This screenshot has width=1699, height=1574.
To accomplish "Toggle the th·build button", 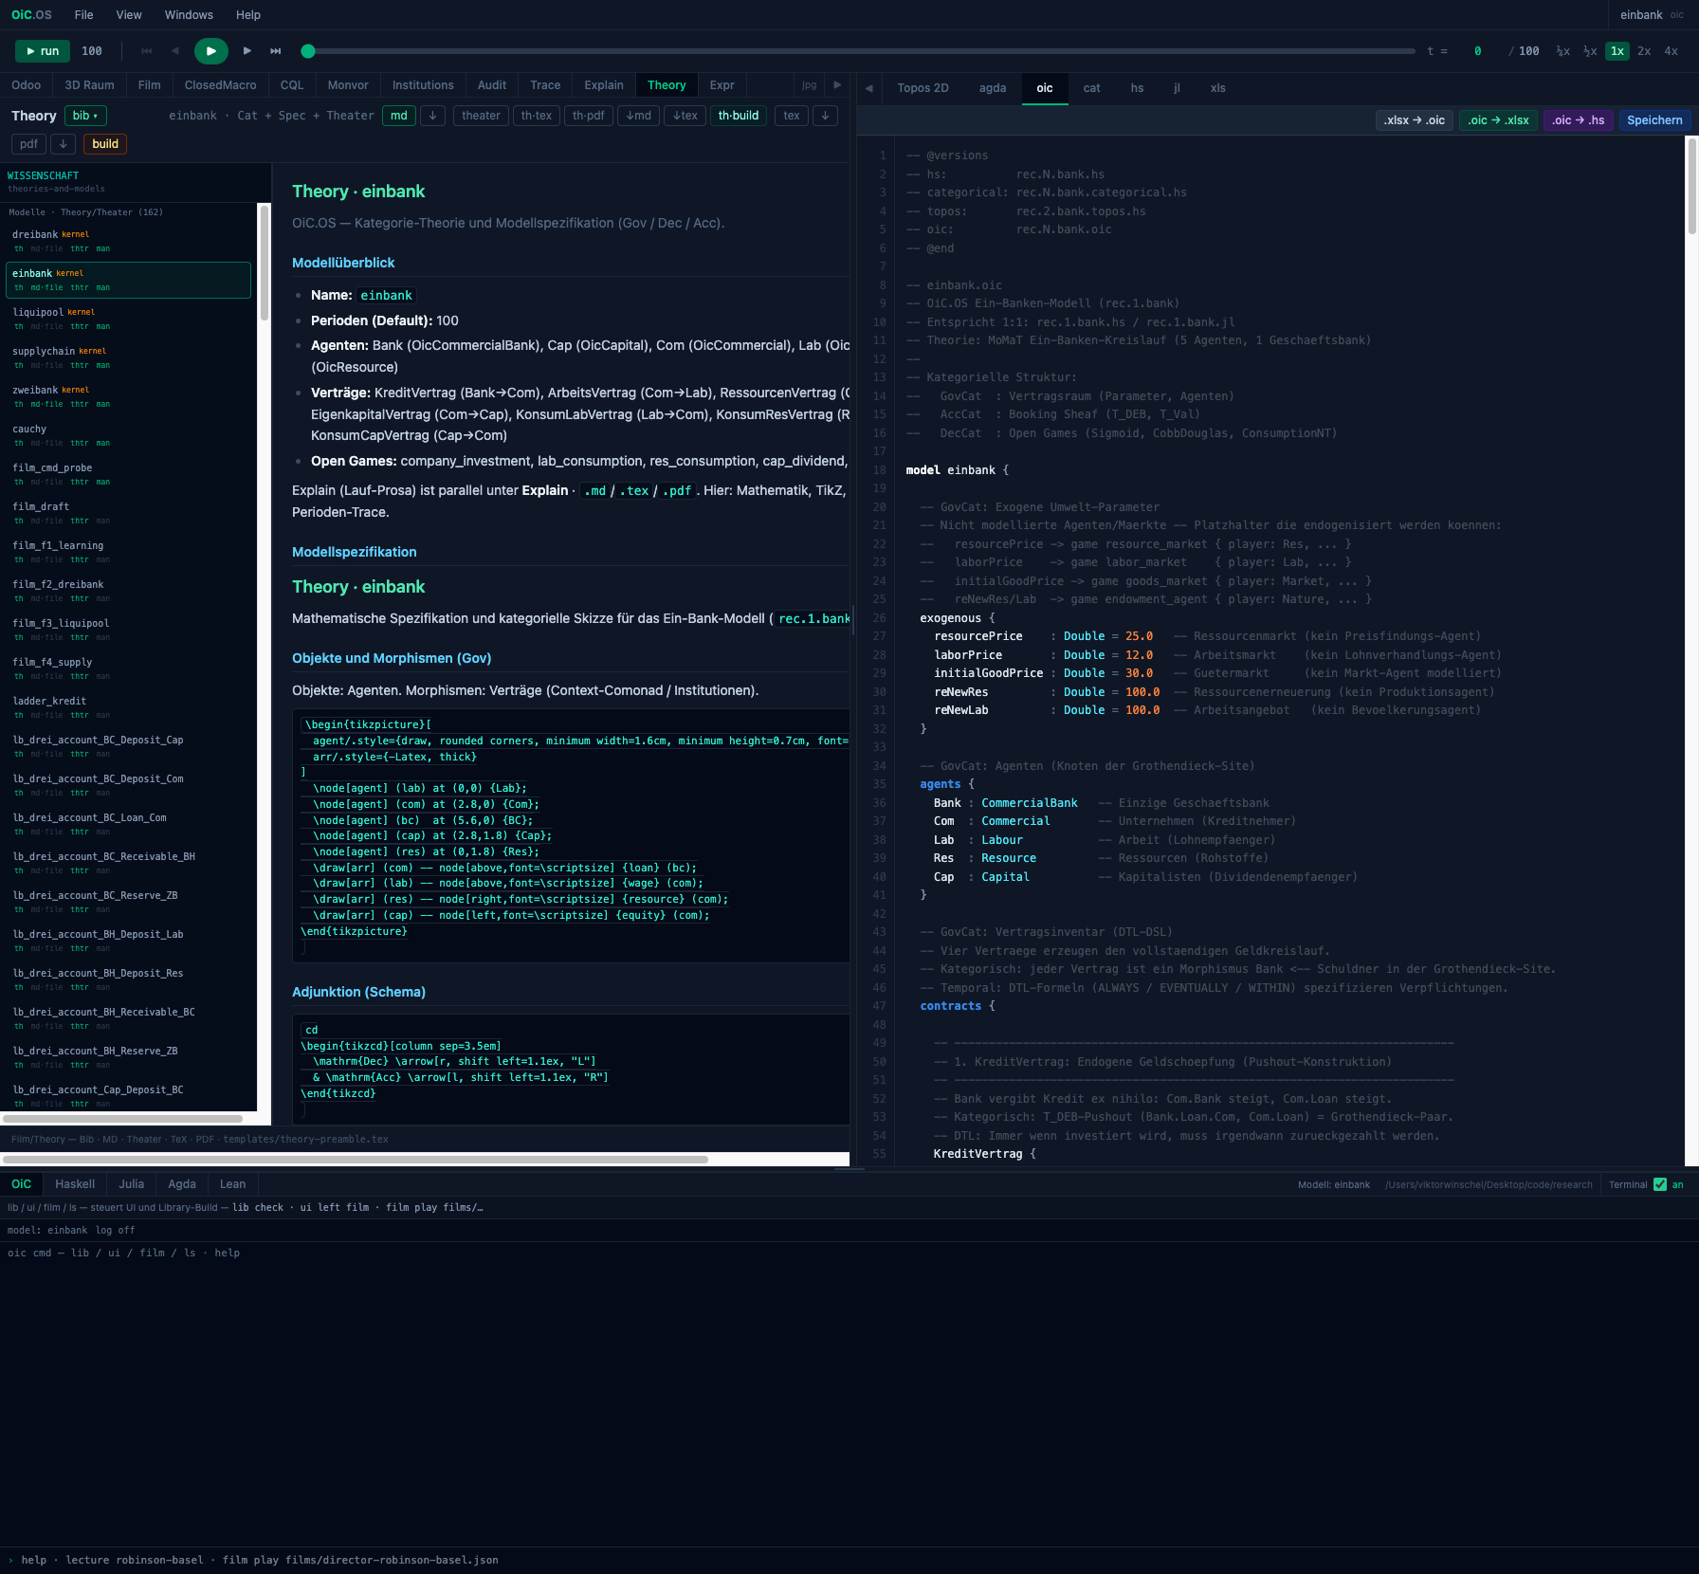I will pos(739,116).
